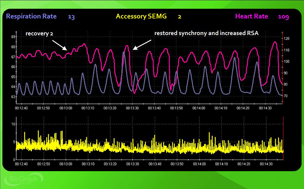
Task: Click the 69 tick on the left respiration axis
Action: (13, 37)
